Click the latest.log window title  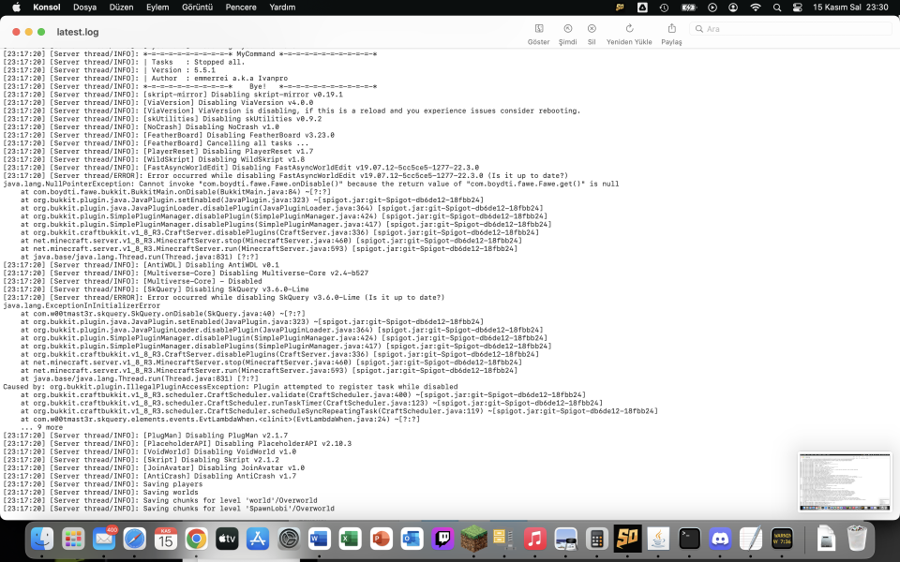point(78,32)
